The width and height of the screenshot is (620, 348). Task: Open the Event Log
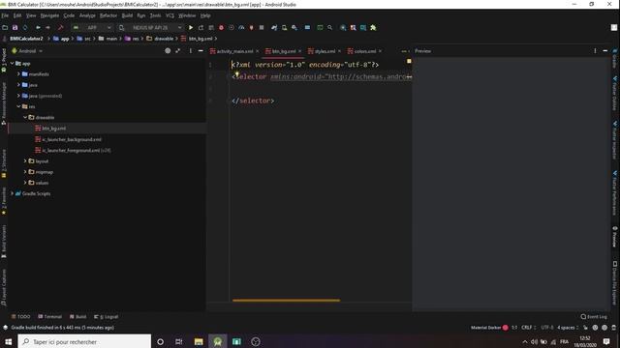pos(594,316)
